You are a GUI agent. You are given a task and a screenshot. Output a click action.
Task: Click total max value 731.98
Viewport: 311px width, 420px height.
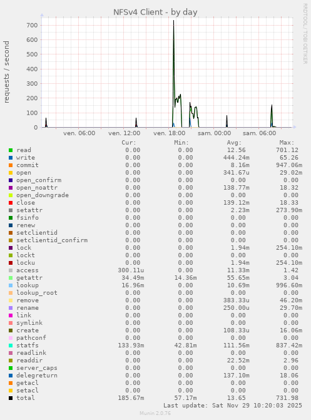tap(287, 397)
